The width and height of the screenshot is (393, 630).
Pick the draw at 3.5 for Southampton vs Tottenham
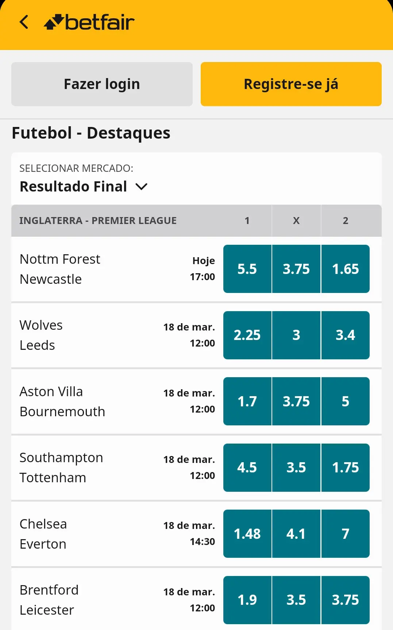click(296, 467)
